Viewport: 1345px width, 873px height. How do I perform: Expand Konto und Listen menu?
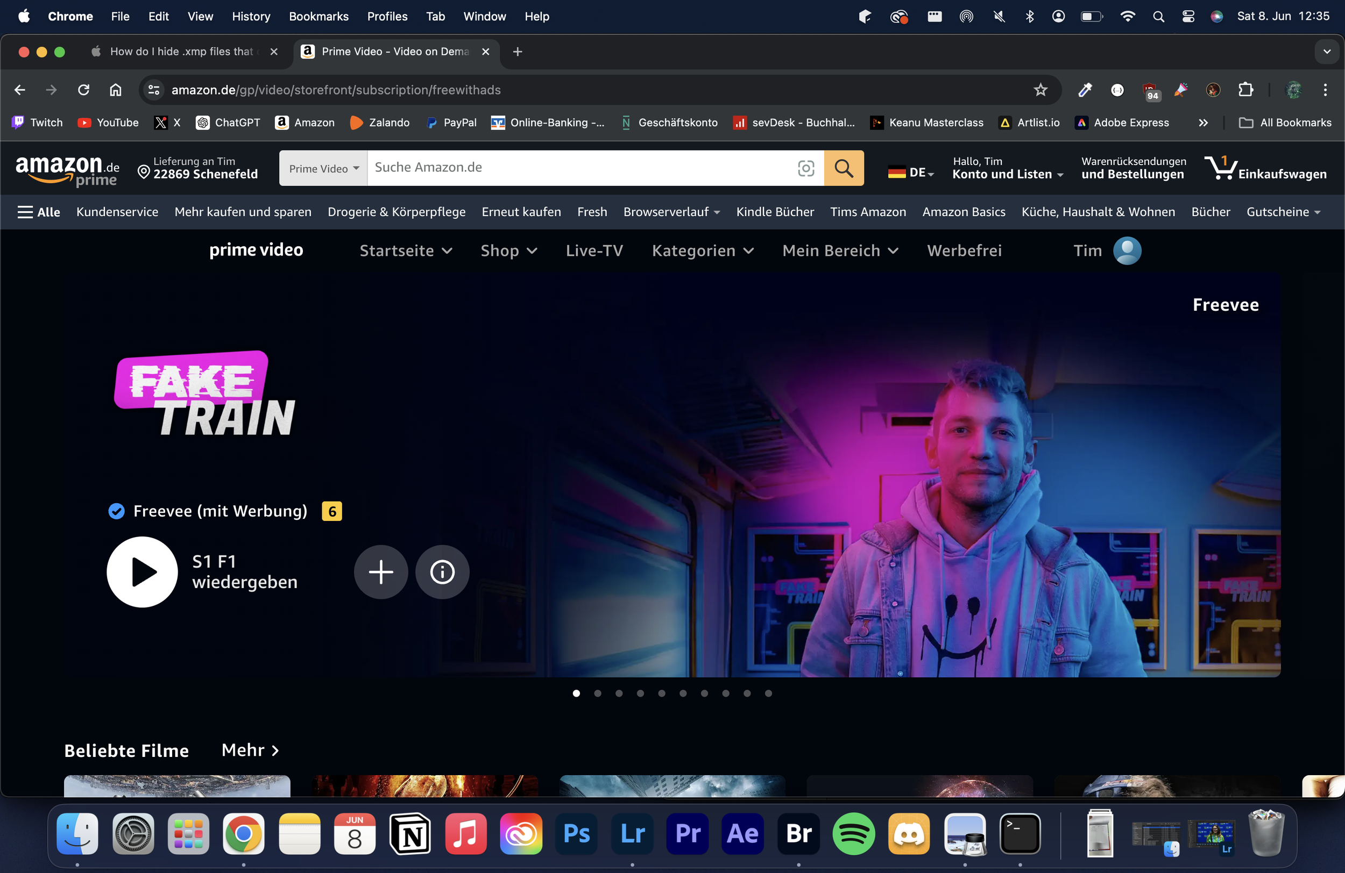tap(1008, 168)
